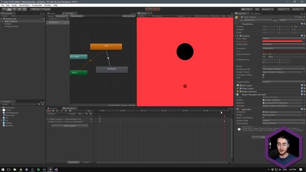Open Tag dropdown in Inspector
The width and height of the screenshot is (306, 172).
click(257, 20)
